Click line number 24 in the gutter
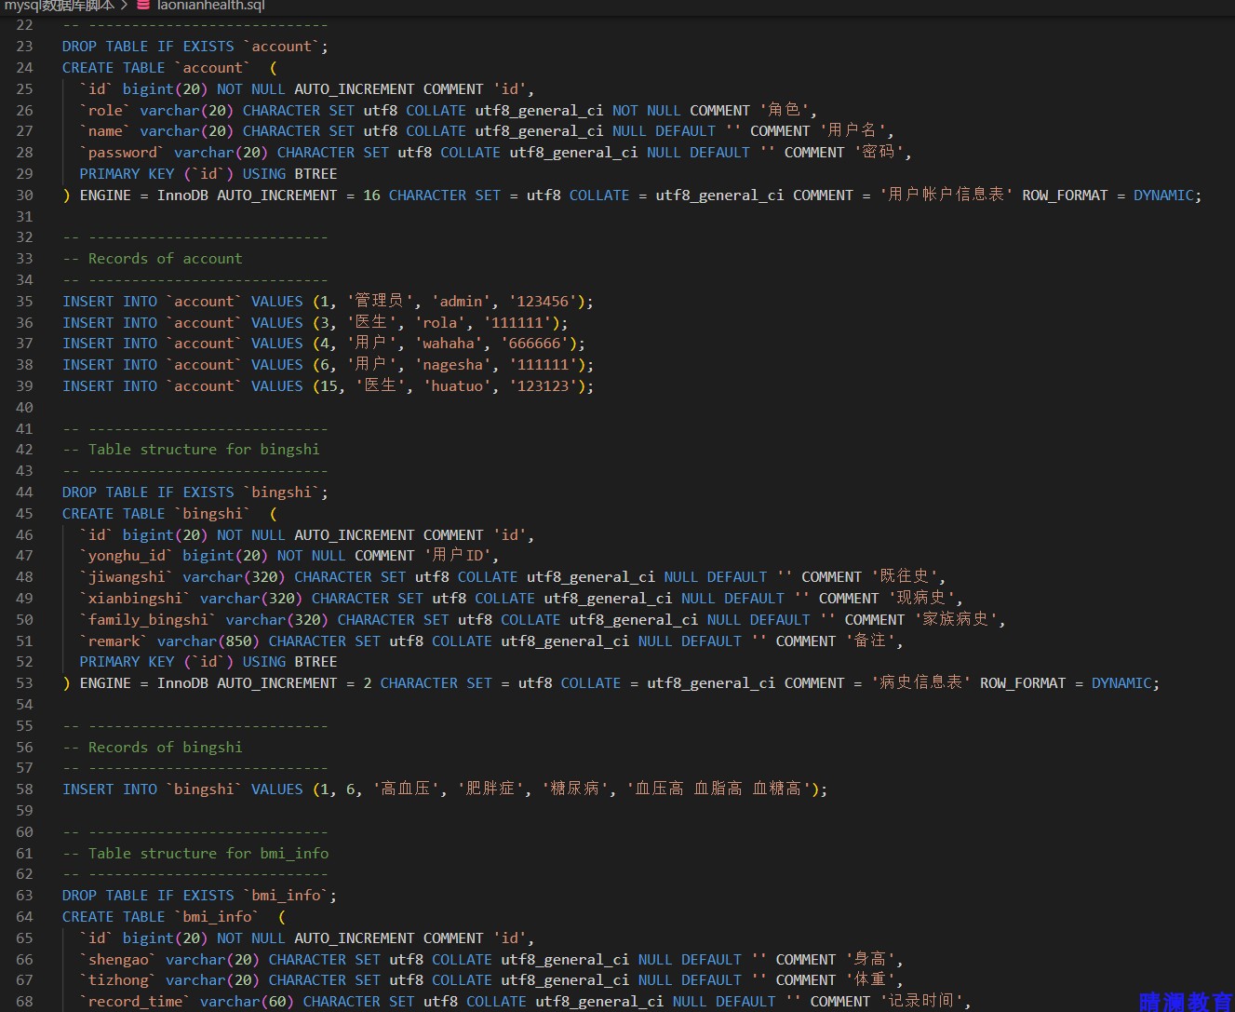This screenshot has height=1012, width=1235. [24, 68]
